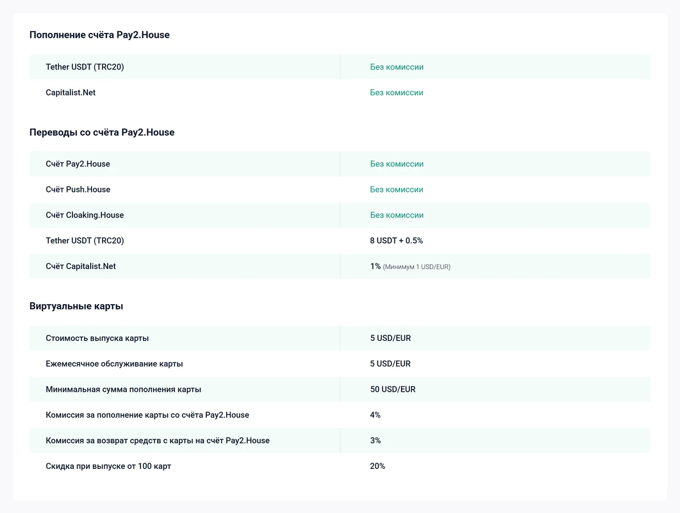Click the fee value '8 USDT + 0.5%'
The image size is (680, 513).
(397, 241)
